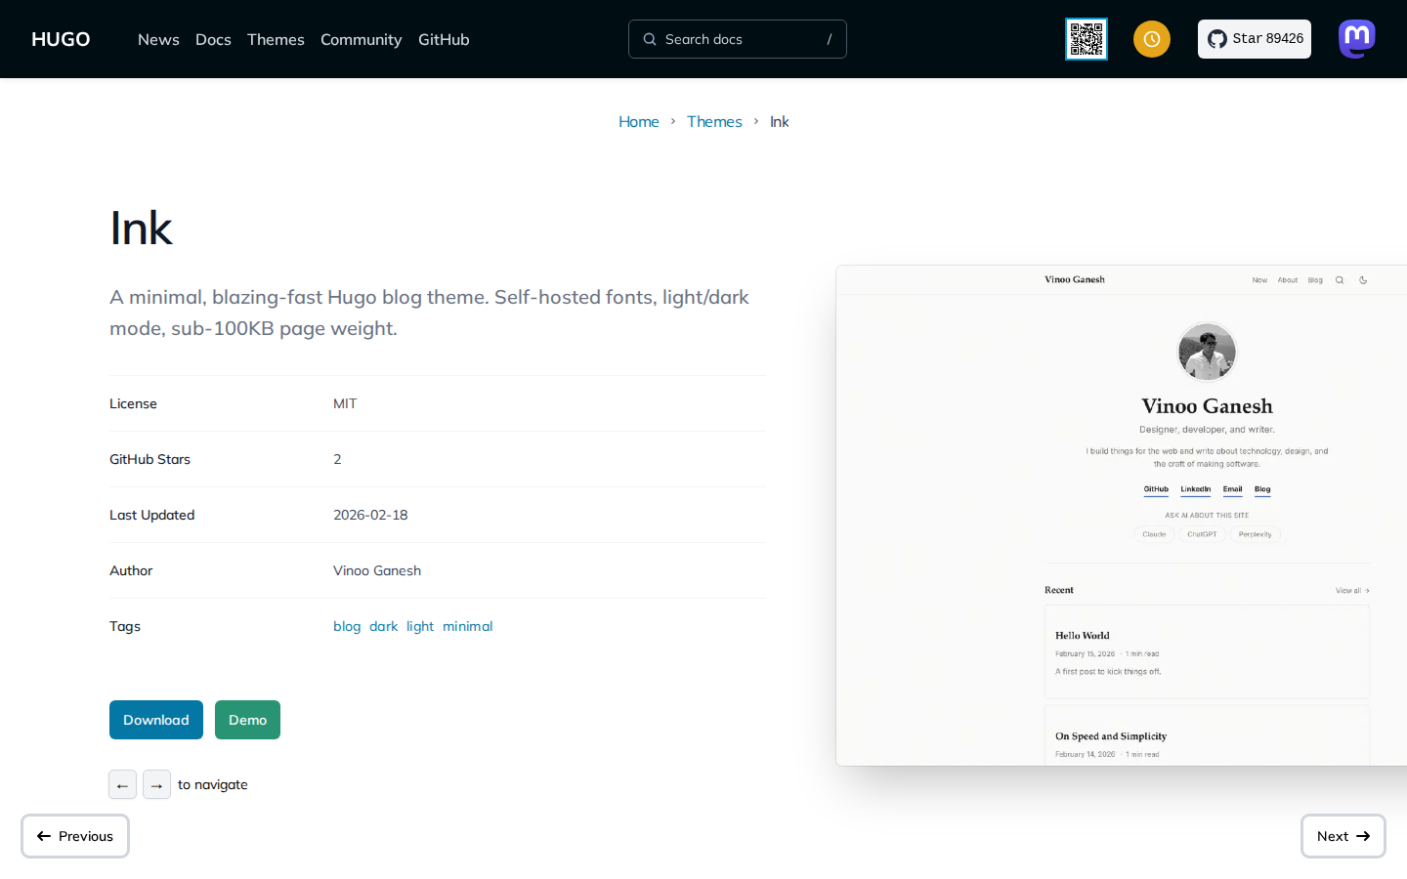Viewport: 1407px width, 879px height.
Task: Open the QR code icon in header
Action: tap(1087, 39)
